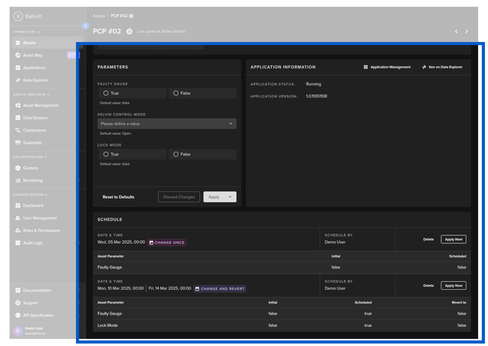
Task: Open Audit Logs in the sidebar
Action: [32, 243]
